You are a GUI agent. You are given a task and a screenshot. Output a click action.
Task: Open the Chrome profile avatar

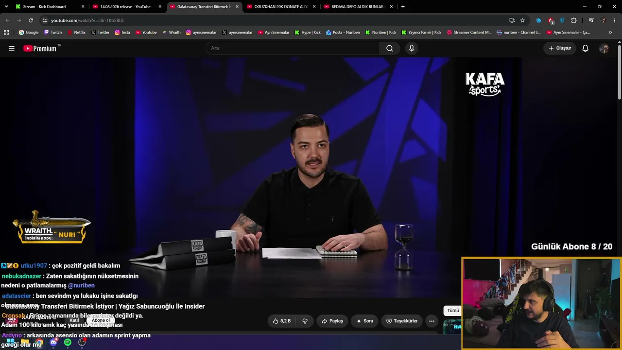603,20
